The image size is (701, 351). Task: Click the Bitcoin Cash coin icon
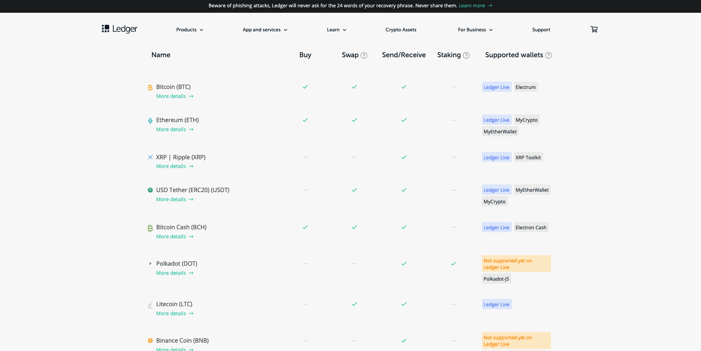pyautogui.click(x=150, y=228)
